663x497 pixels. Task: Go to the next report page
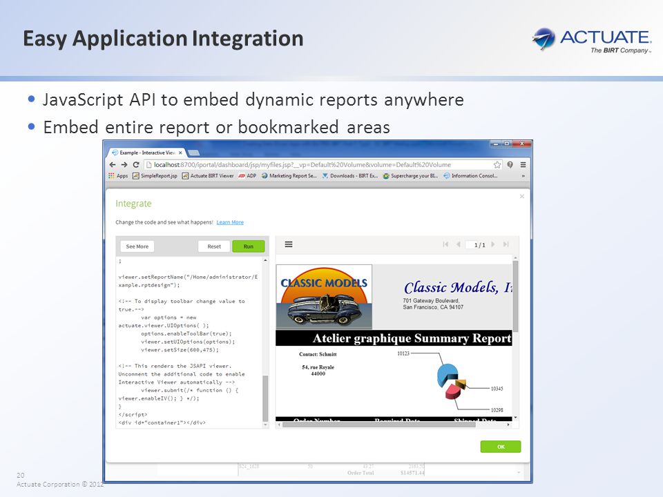[x=493, y=244]
